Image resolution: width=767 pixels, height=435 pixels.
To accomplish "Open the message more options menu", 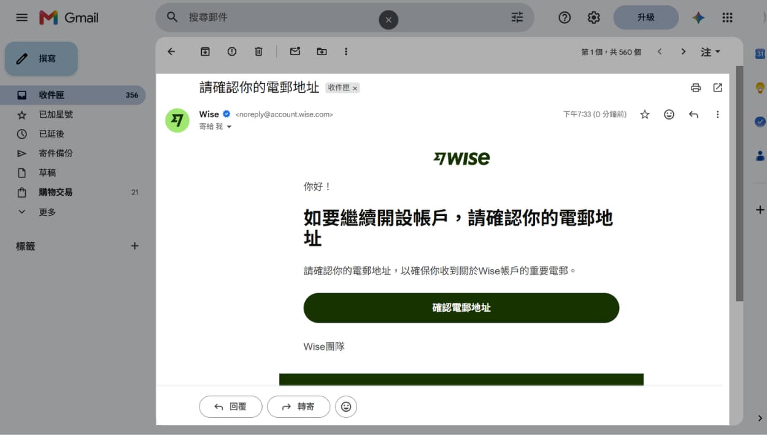I will (717, 114).
